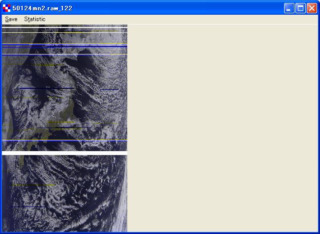Image resolution: width=320 pixels, height=234 pixels.
Task: Click the application icon in title bar
Action: 6,8
